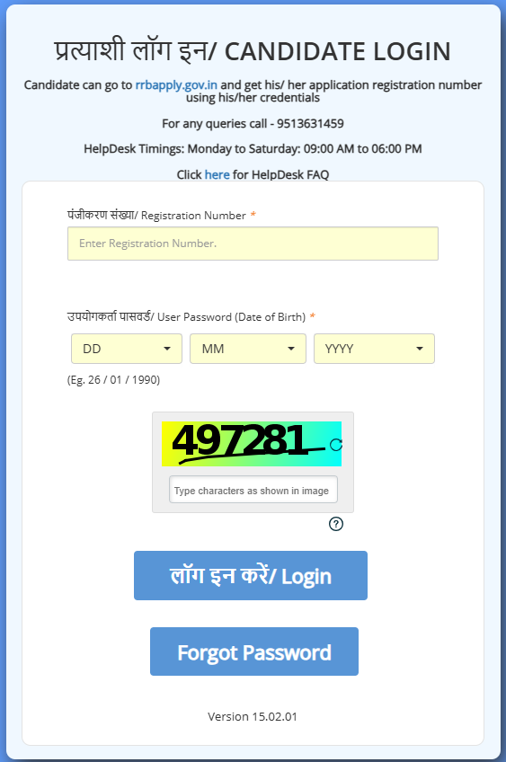
Task: Refresh the captcha image
Action: pos(336,445)
